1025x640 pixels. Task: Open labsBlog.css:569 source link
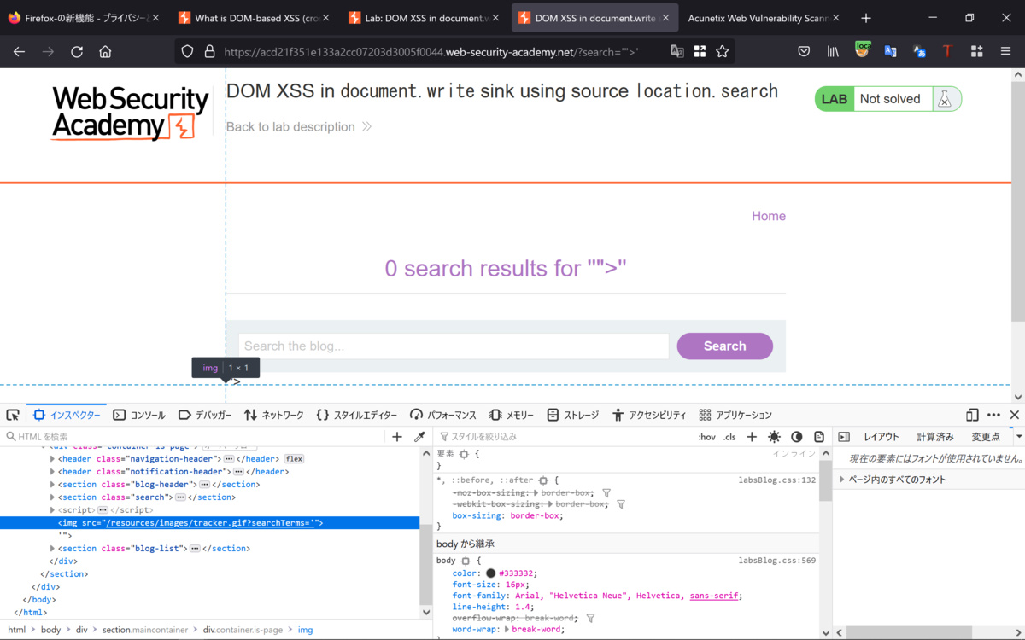pos(777,561)
